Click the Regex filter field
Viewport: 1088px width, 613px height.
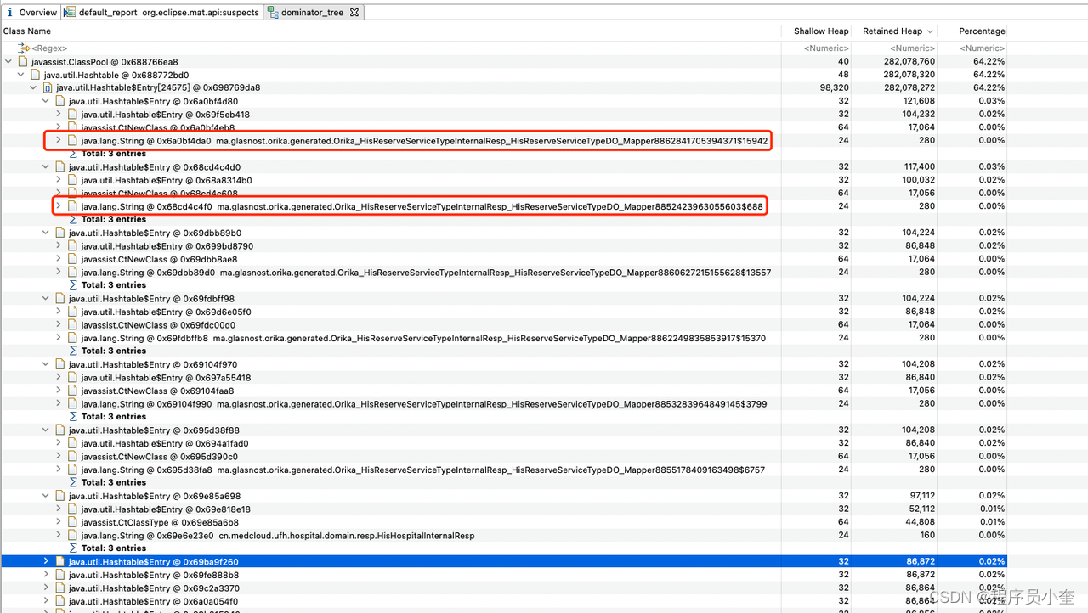pyautogui.click(x=49, y=48)
